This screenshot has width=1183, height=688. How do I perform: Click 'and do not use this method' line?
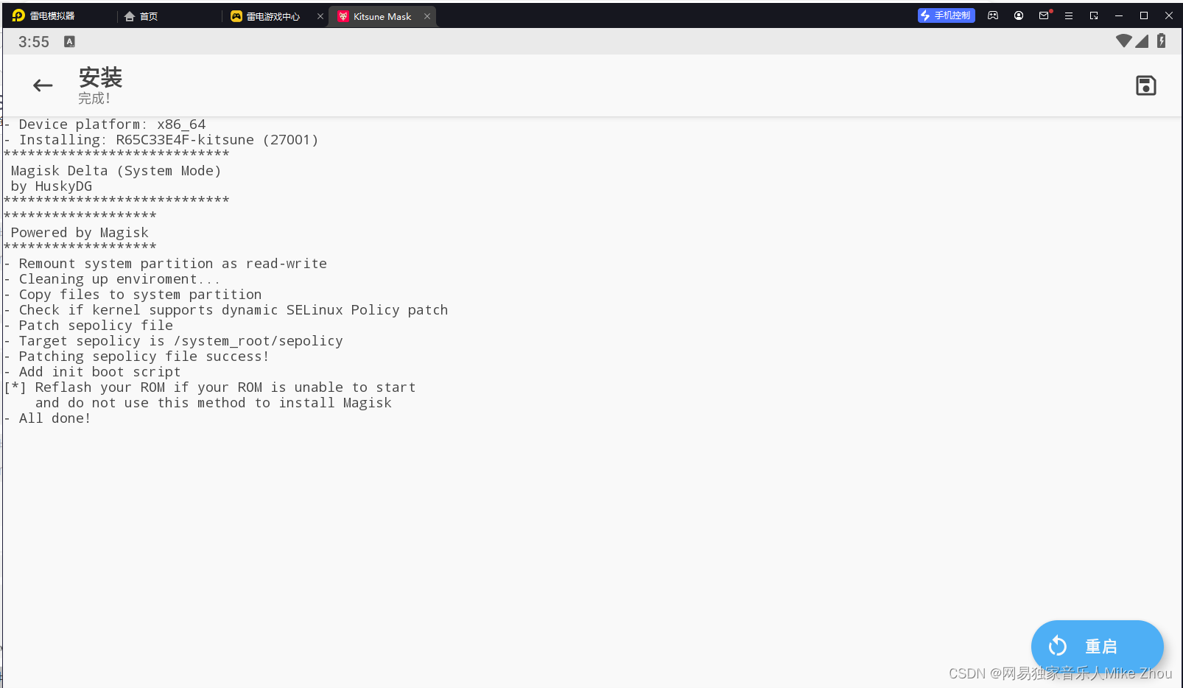tap(214, 403)
